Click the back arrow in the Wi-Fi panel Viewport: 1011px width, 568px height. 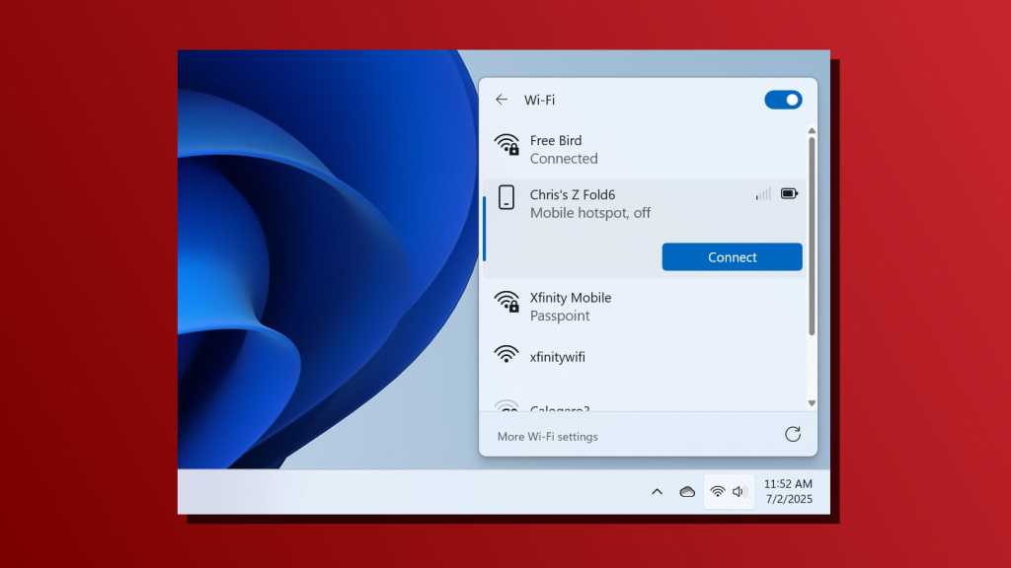503,100
